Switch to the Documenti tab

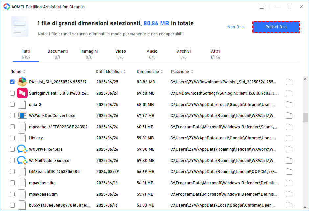click(58, 54)
